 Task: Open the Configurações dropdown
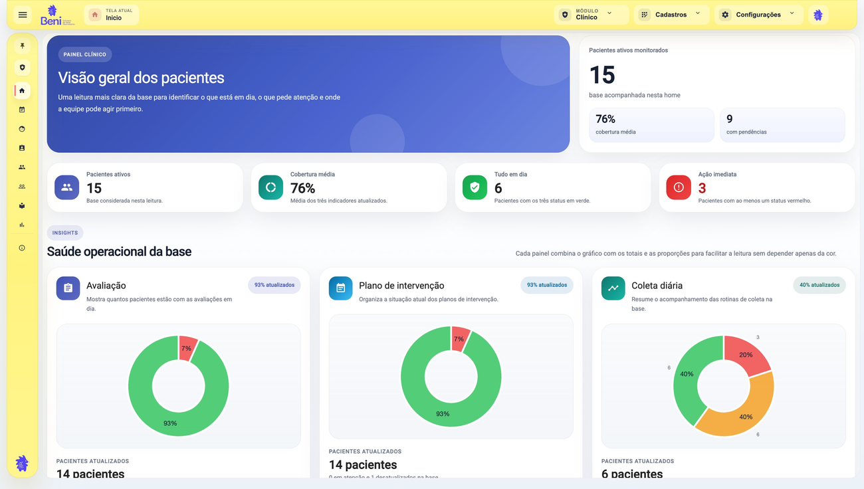click(759, 15)
